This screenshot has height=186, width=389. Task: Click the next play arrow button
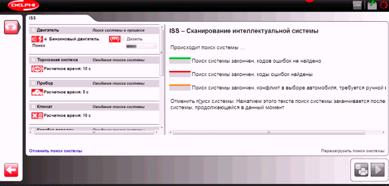coord(377,170)
